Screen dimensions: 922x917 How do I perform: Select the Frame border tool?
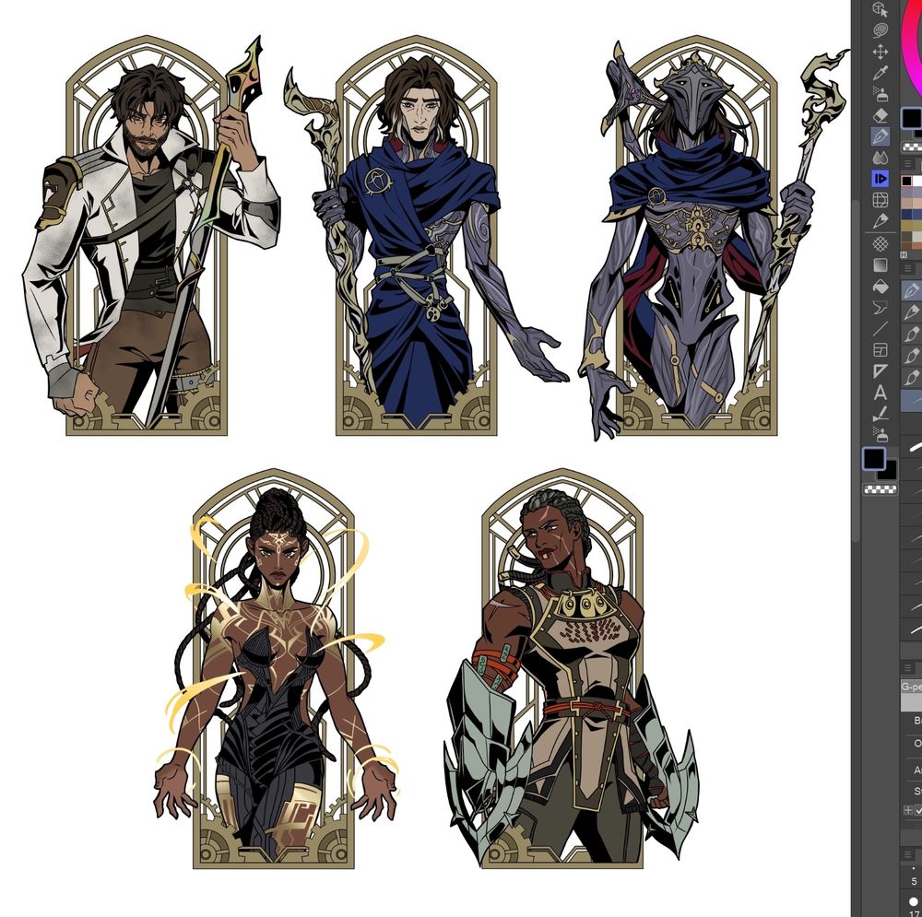click(x=880, y=350)
